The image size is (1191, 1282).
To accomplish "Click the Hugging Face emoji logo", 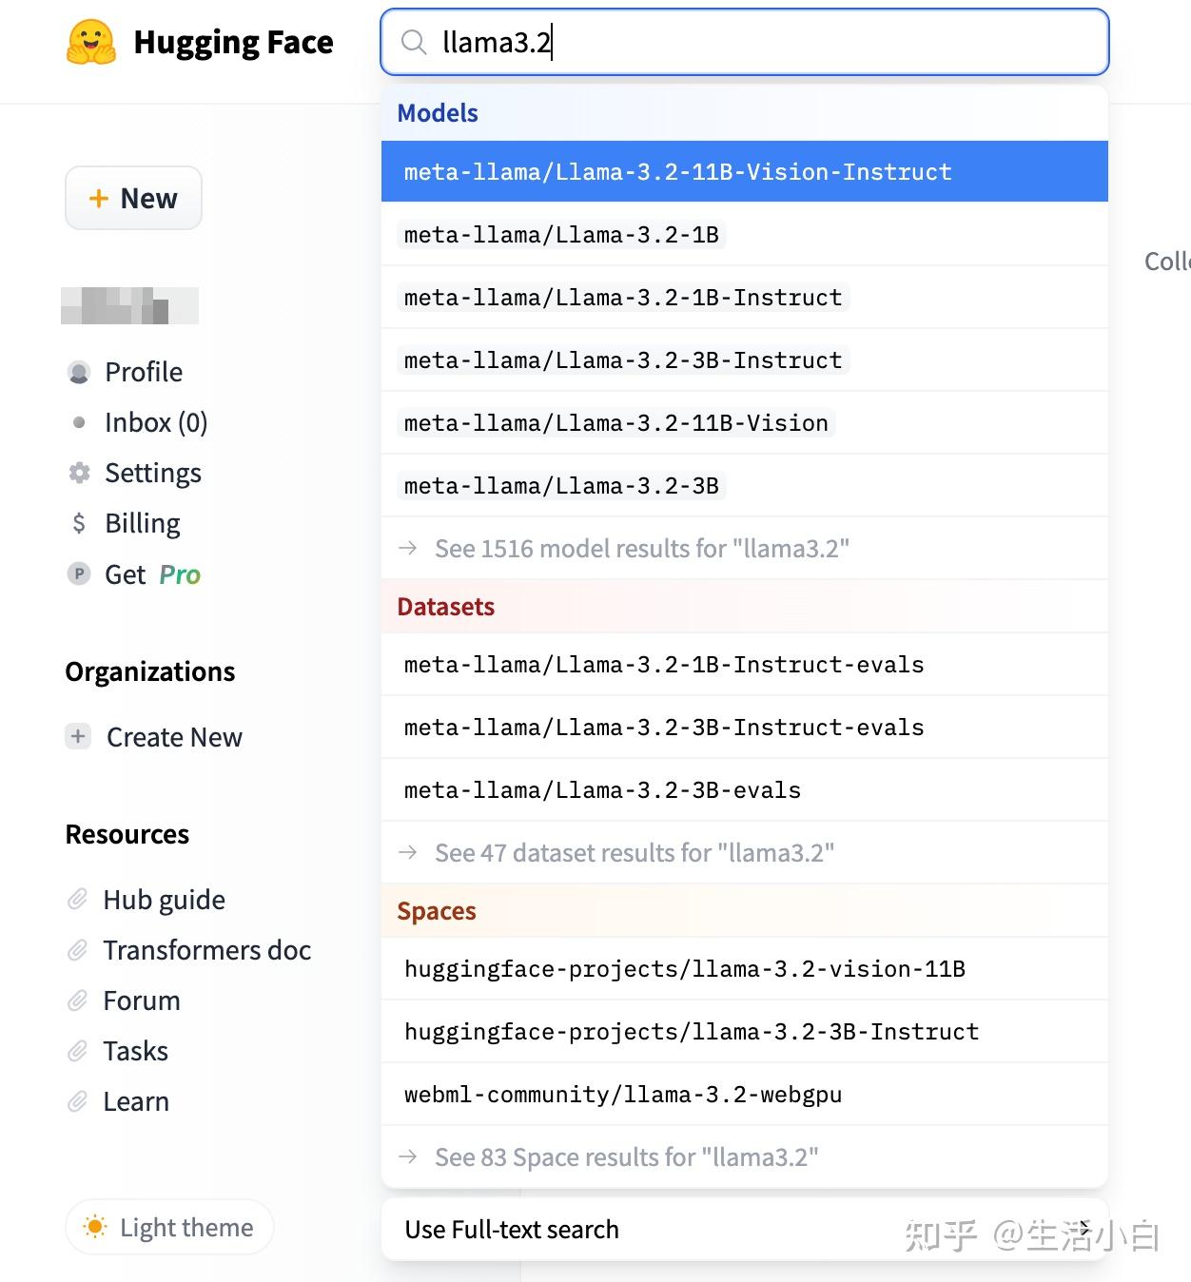I will coord(91,43).
